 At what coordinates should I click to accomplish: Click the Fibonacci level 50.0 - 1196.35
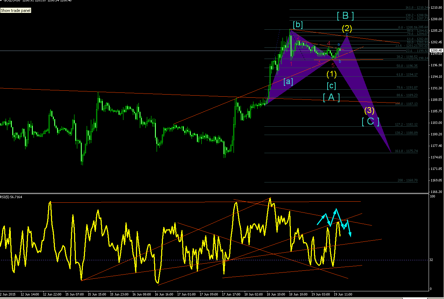[x=407, y=66]
